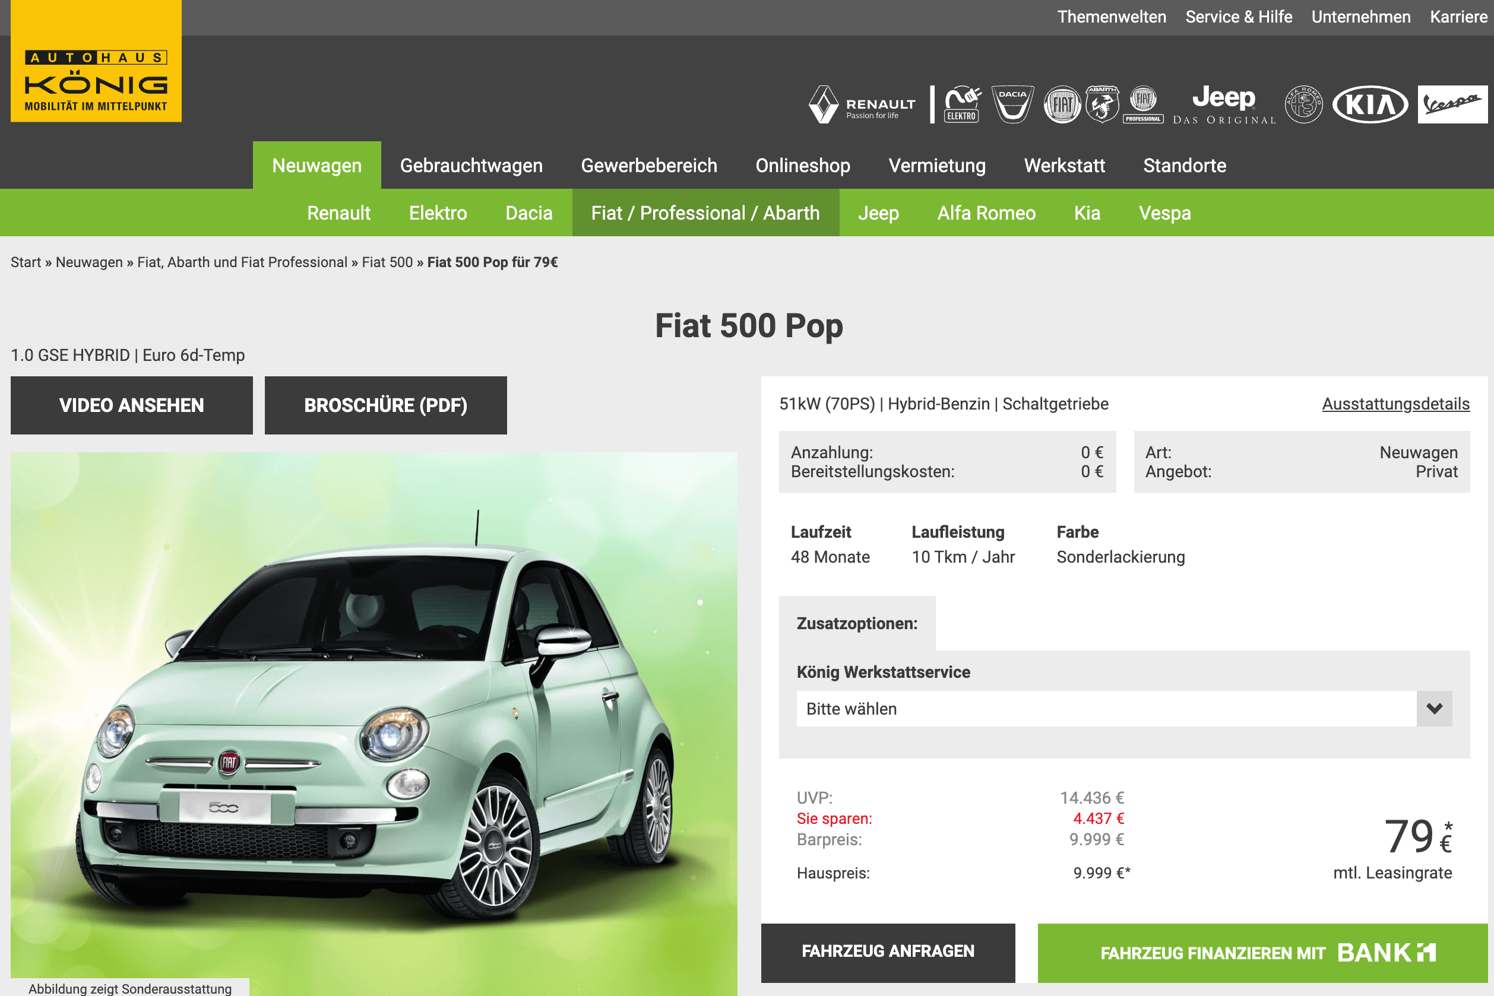
Task: Select the Renault Elektro logo icon
Action: click(x=962, y=104)
